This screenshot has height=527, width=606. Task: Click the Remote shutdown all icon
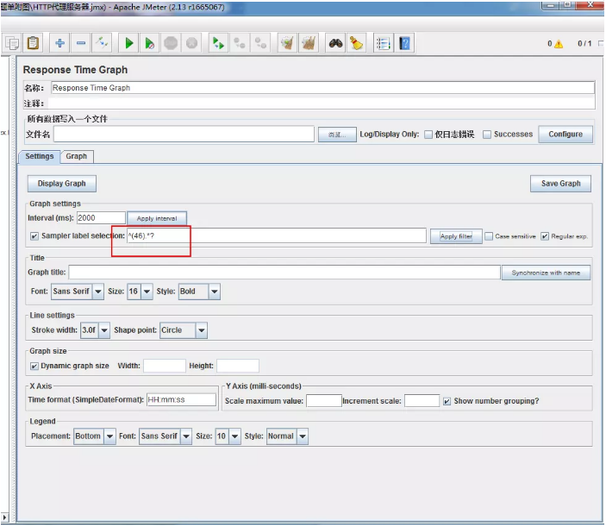[x=260, y=43]
